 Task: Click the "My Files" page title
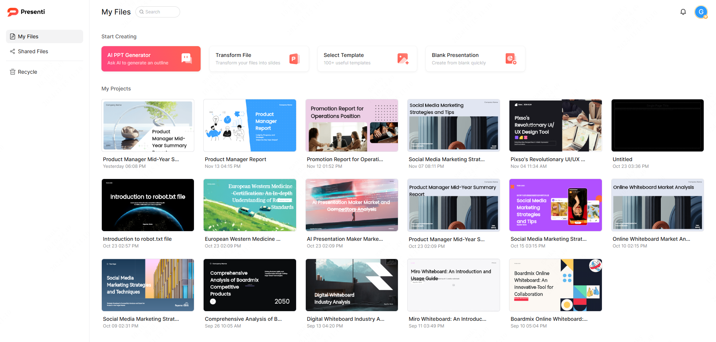(116, 12)
